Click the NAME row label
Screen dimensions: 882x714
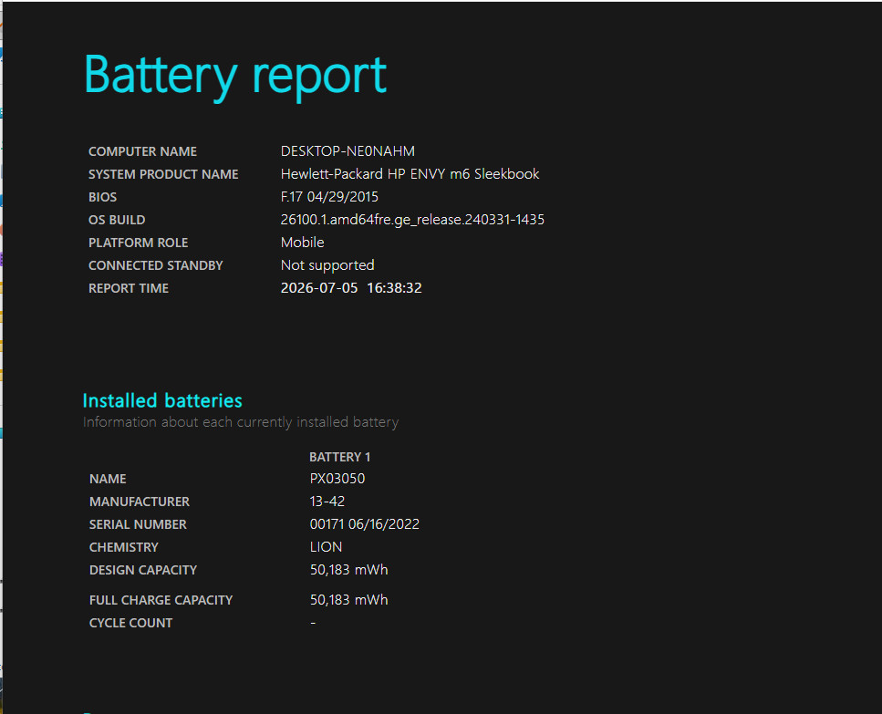(x=108, y=479)
